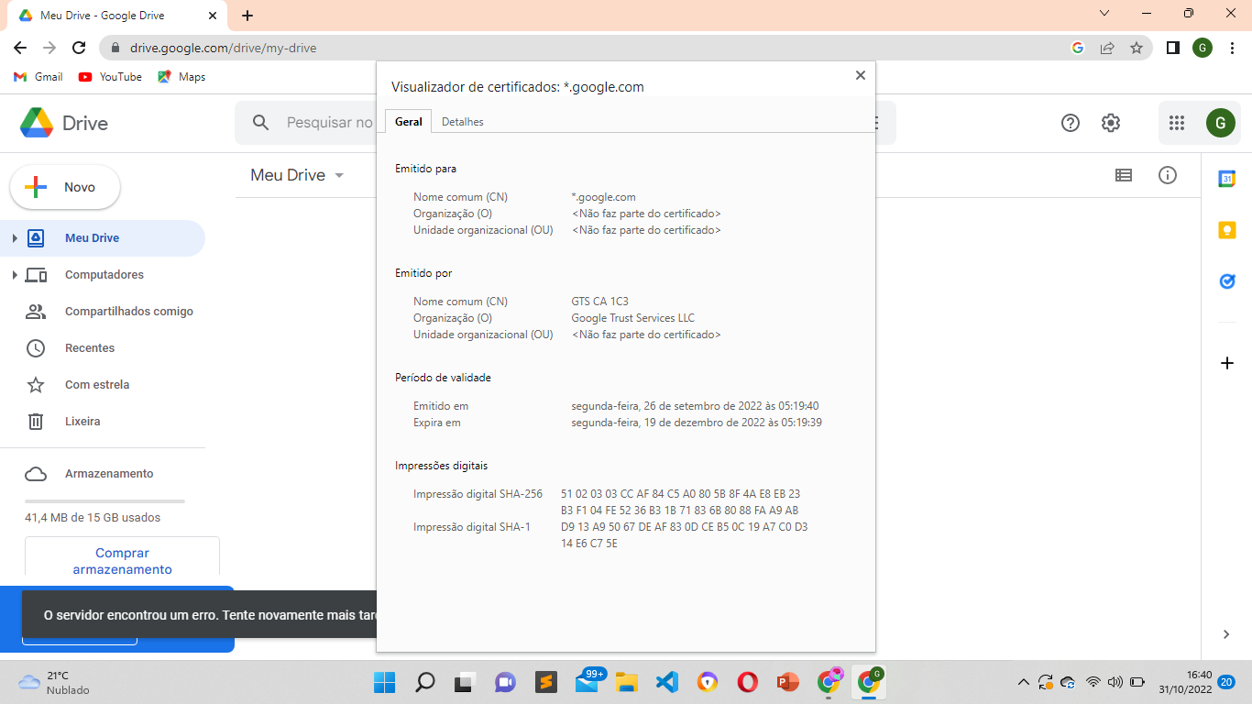The width and height of the screenshot is (1252, 704).
Task: Open a new browser tab
Action: [247, 16]
